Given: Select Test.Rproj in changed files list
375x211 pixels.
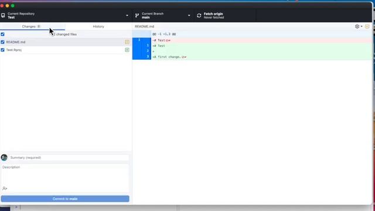Looking at the screenshot, I should coord(66,50).
